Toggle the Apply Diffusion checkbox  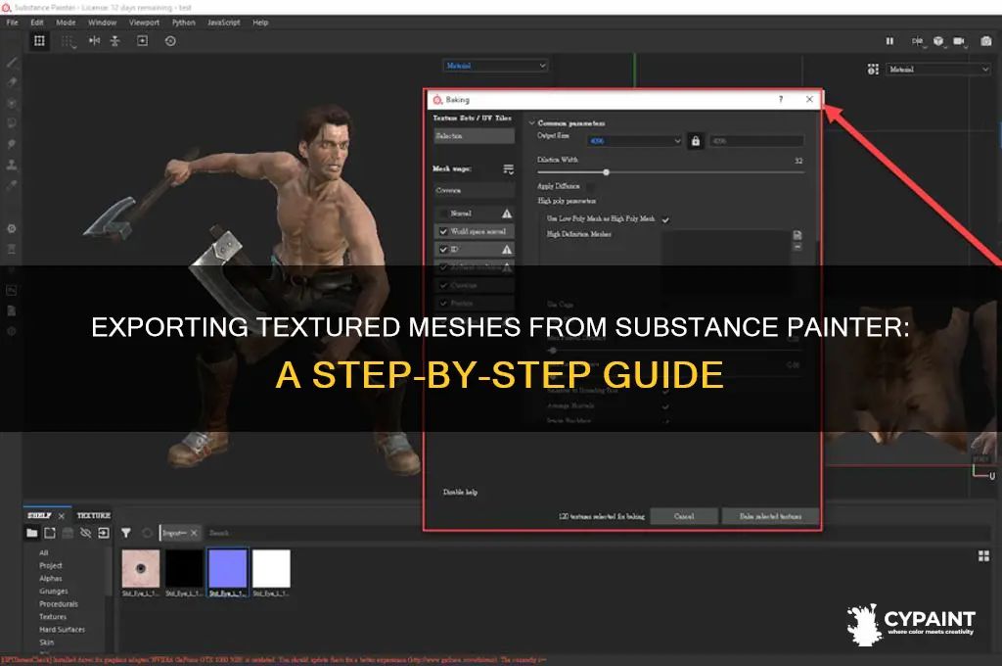590,187
